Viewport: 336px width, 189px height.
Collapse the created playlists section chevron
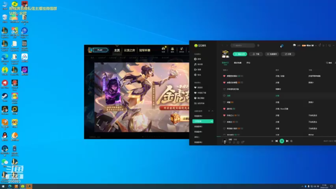point(213,111)
